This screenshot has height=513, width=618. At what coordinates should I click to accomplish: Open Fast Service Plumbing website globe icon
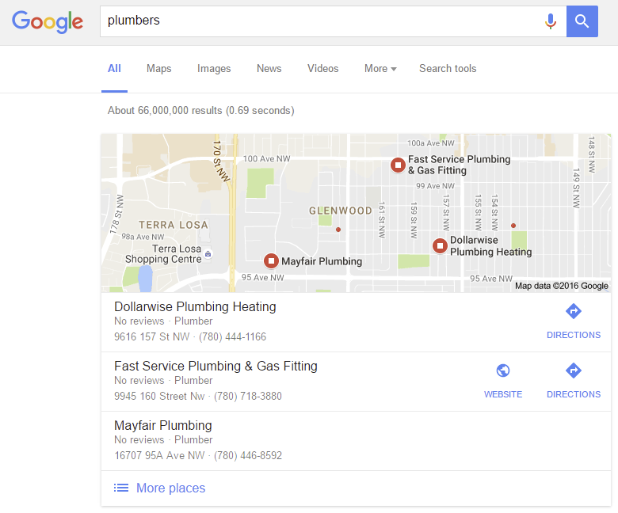(x=503, y=370)
